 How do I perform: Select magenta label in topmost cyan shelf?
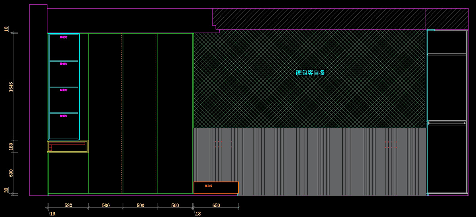(63, 38)
